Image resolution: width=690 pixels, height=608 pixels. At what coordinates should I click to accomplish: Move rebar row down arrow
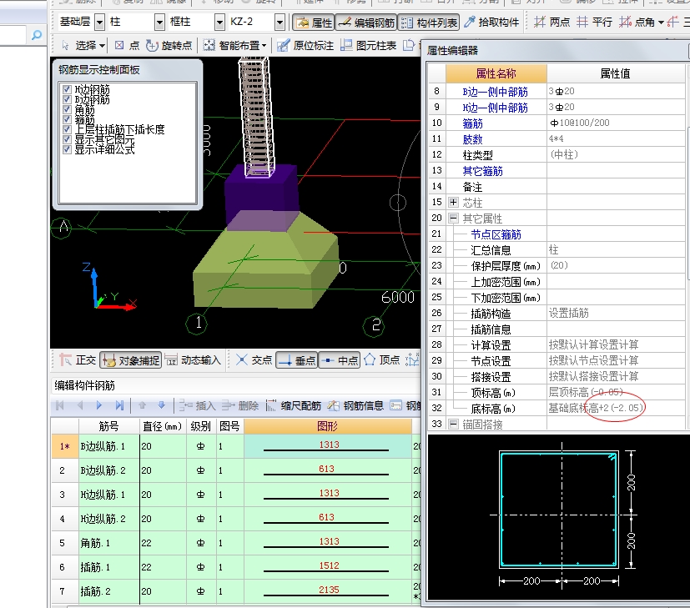[x=162, y=405]
